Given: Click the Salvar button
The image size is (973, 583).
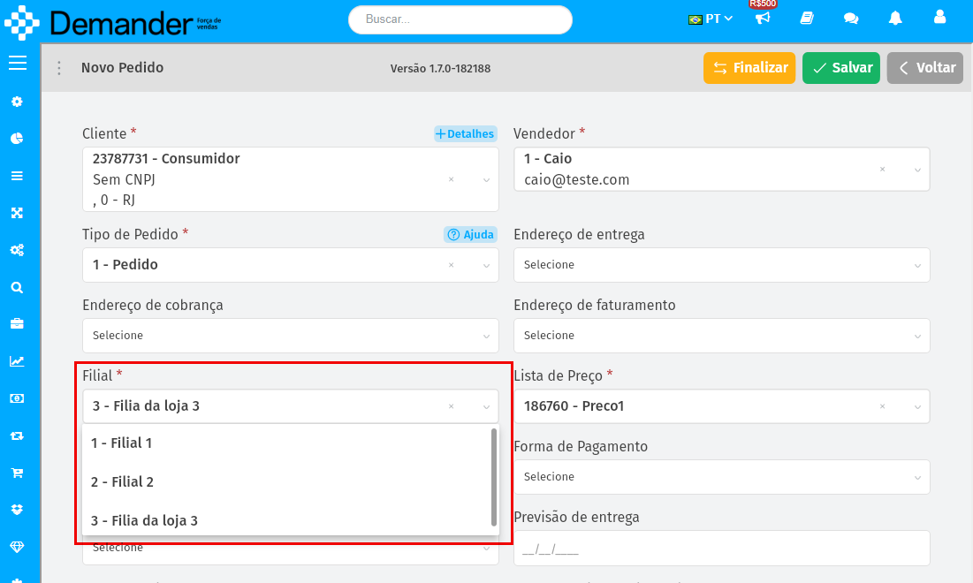Looking at the screenshot, I should click(840, 68).
